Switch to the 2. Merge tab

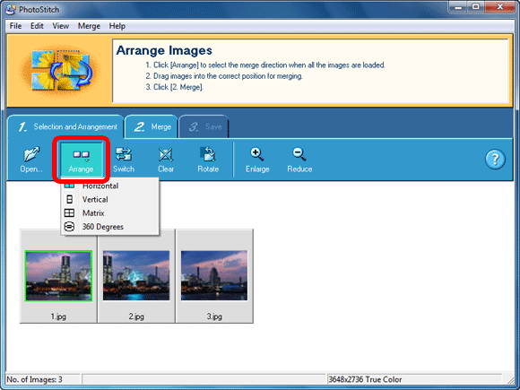(152, 126)
